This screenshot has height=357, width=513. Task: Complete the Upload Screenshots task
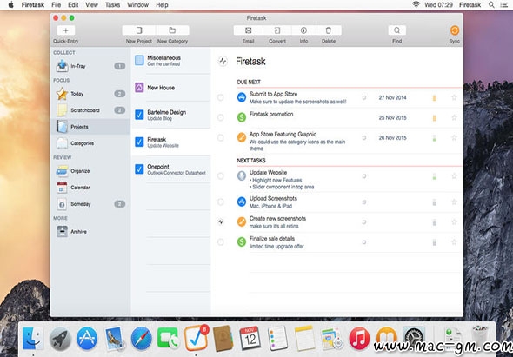pos(221,202)
